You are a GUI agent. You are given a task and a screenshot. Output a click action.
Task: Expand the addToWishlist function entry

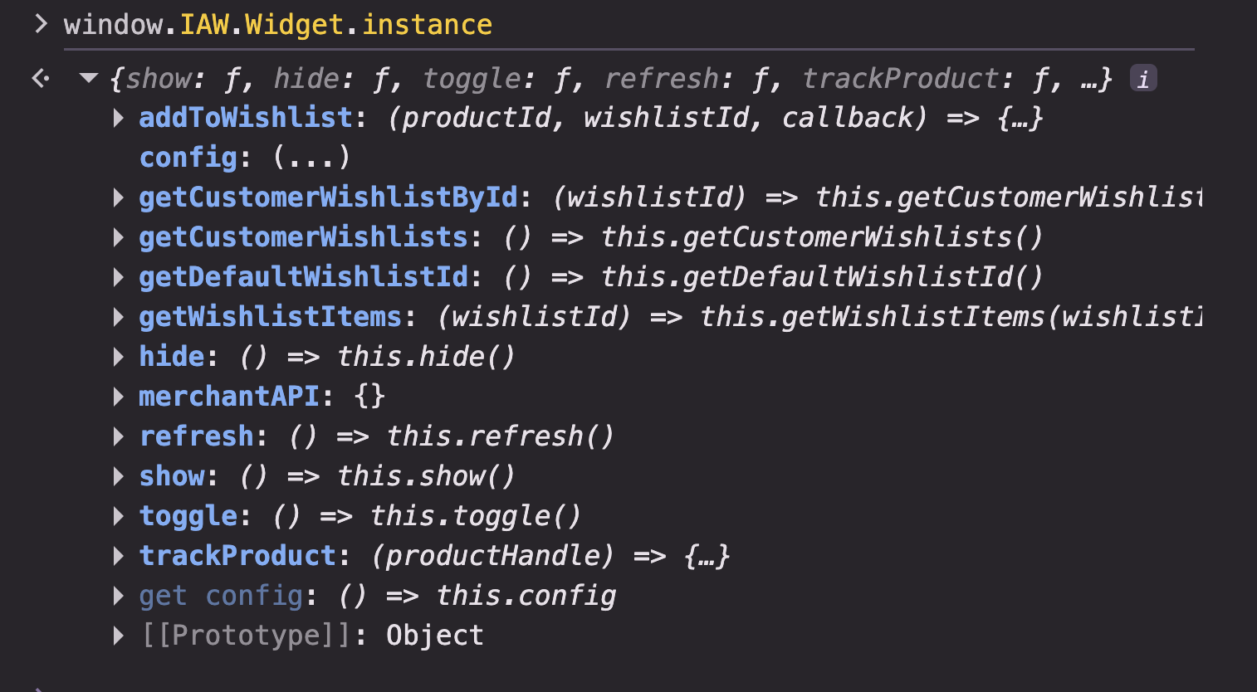tap(119, 118)
